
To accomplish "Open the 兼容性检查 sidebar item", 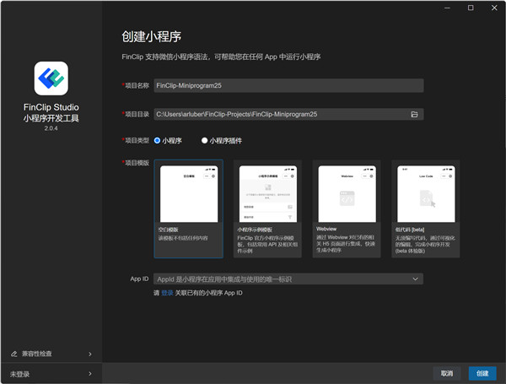I will 51,354.
